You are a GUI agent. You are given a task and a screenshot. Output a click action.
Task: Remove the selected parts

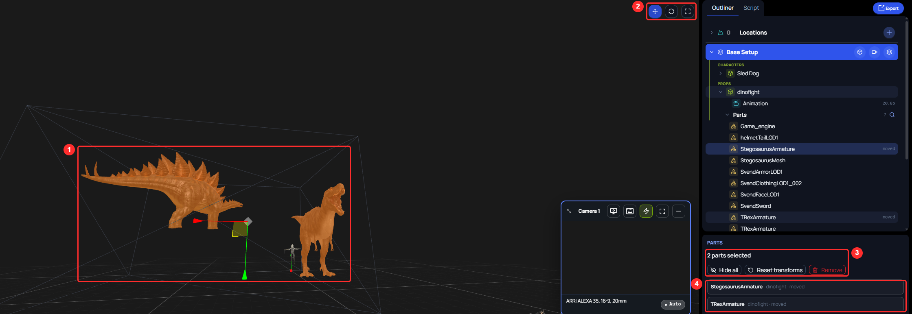point(827,270)
